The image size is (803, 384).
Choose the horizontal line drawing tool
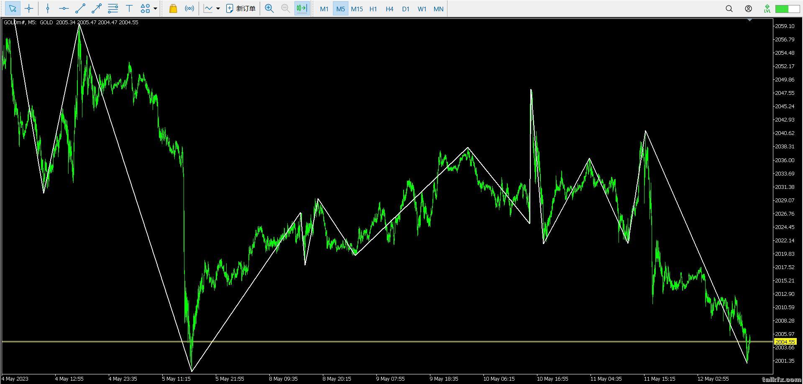point(64,8)
